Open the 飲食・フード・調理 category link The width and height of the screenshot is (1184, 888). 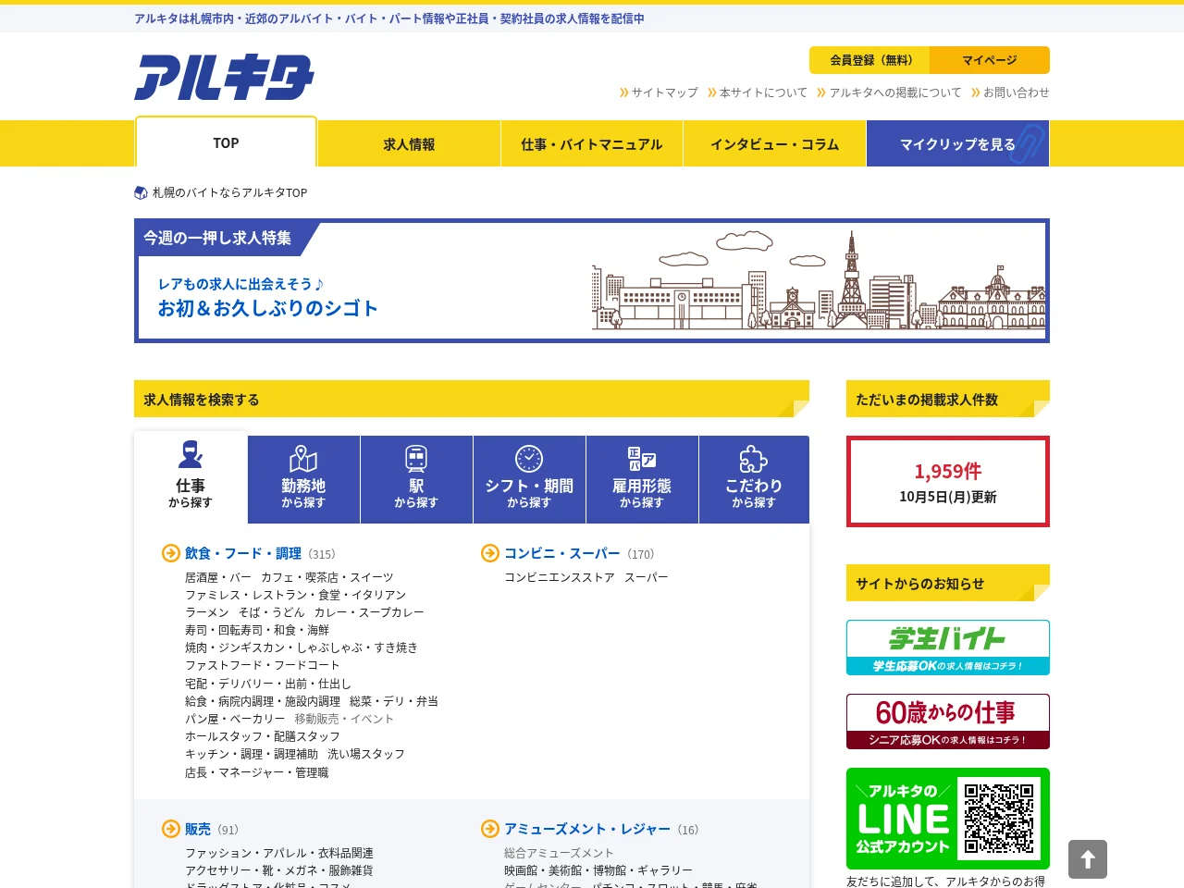[243, 553]
